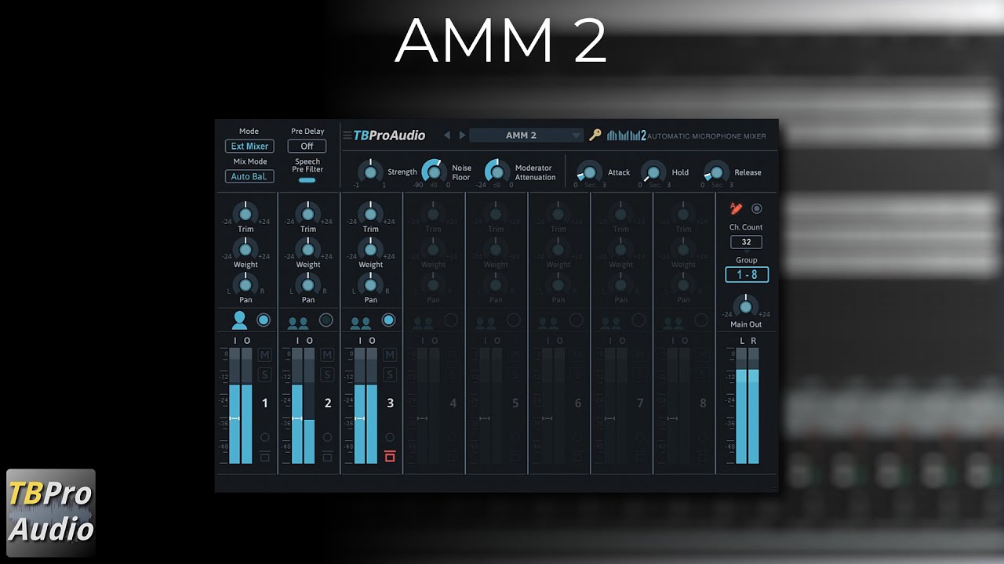Click channel 1 moderator person icon
Screen dimensions: 1004x564
[x=240, y=320]
